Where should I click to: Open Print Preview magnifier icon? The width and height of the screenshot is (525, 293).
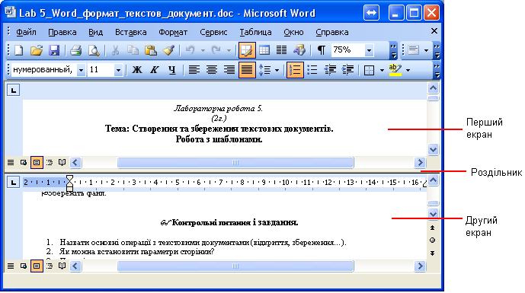[x=94, y=50]
